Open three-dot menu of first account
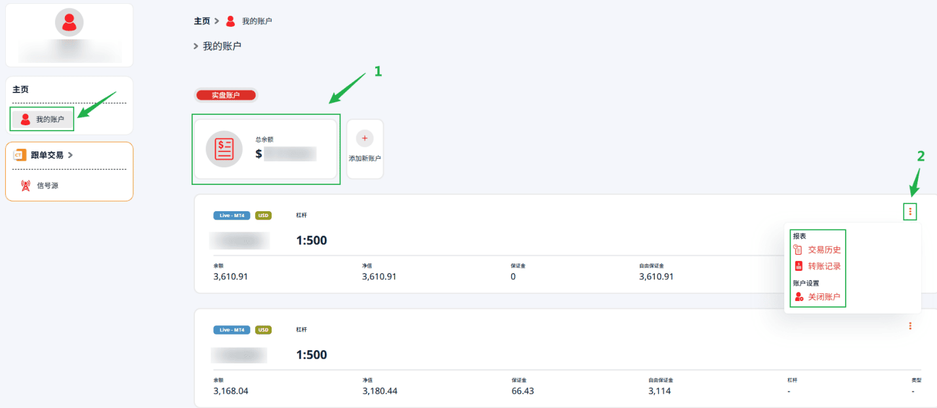 pos(910,212)
